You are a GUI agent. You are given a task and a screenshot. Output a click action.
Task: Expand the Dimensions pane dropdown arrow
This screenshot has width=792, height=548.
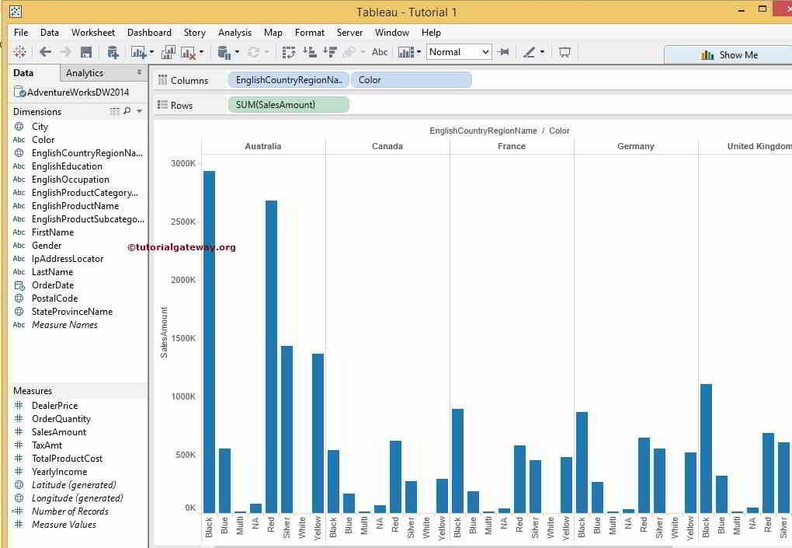140,112
